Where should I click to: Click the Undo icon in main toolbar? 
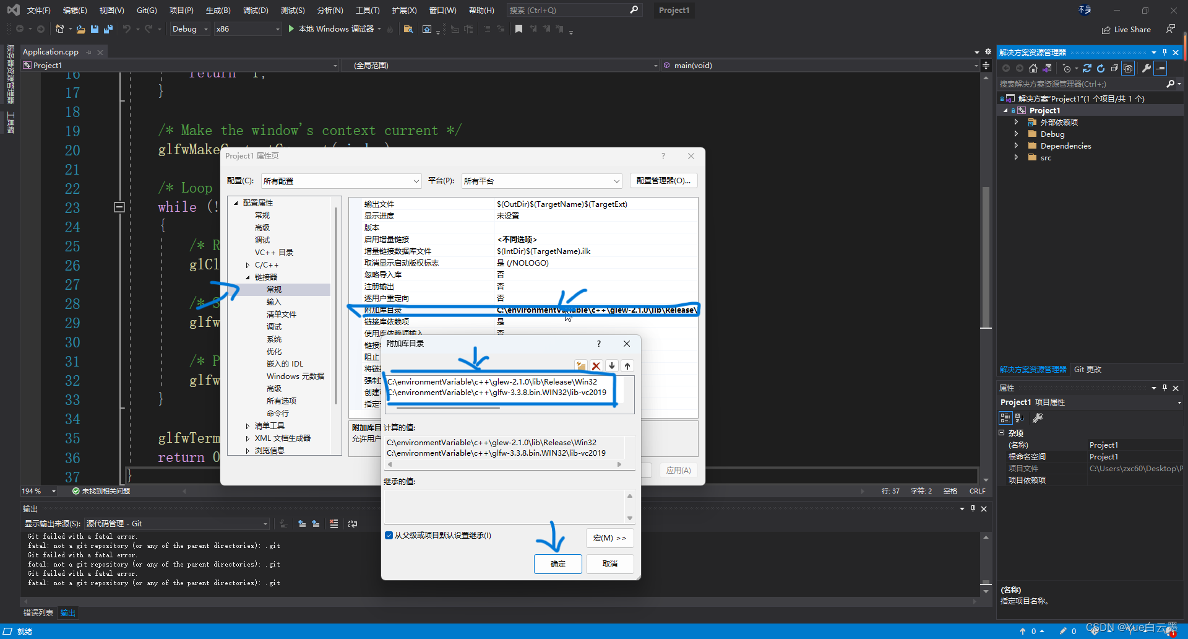click(x=127, y=29)
